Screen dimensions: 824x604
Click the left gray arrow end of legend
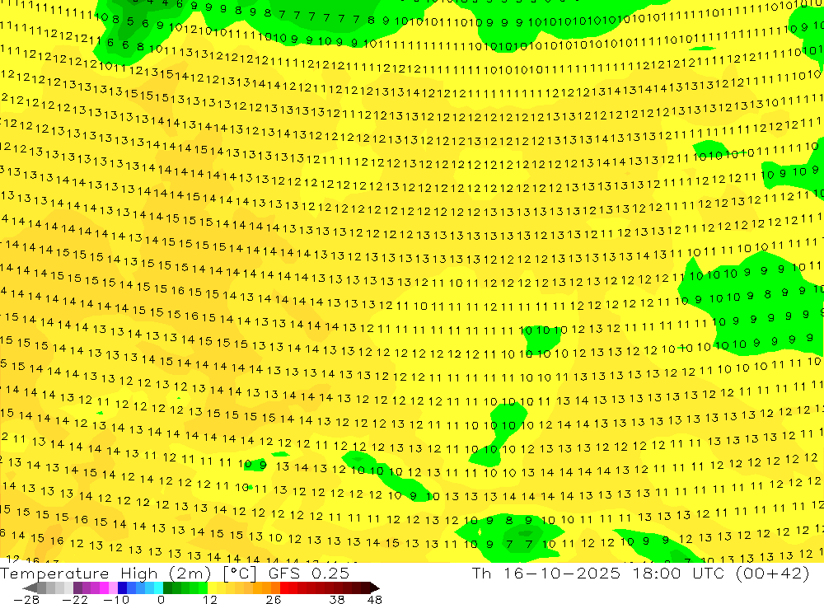pyautogui.click(x=30, y=588)
